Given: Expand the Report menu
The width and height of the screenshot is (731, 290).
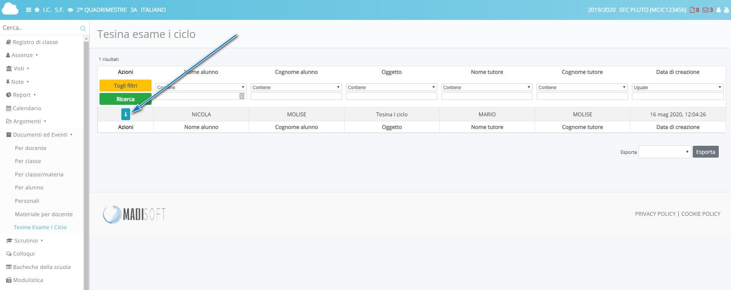Looking at the screenshot, I should [21, 95].
